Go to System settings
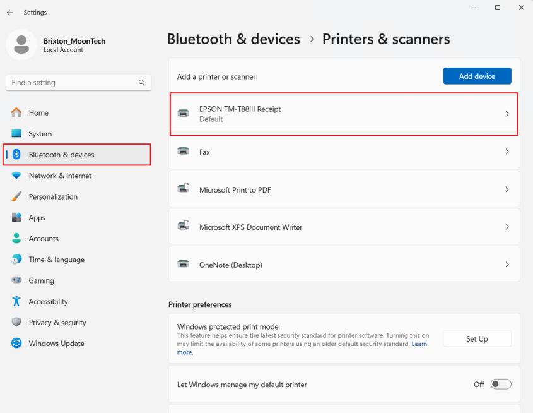 (77, 134)
